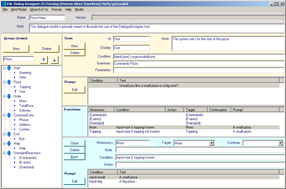Click the bullet icon beside Bye
286x189 pixels.
point(15,139)
